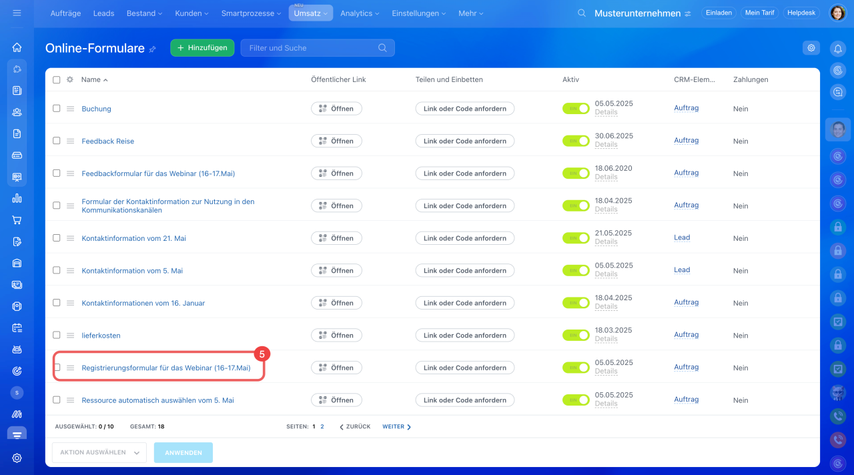Image resolution: width=854 pixels, height=475 pixels.
Task: Expand the Kunden menu dropdown
Action: (x=191, y=13)
